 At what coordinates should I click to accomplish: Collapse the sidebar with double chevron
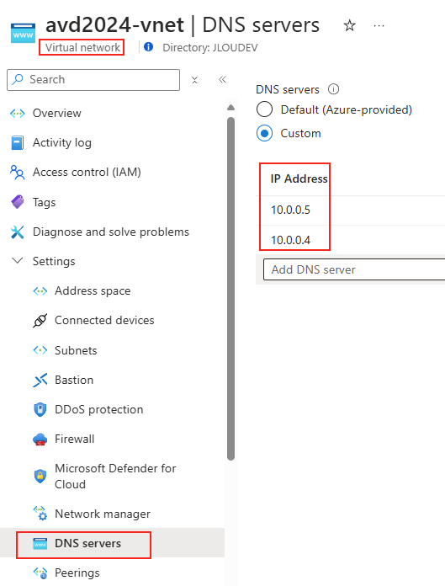[222, 79]
